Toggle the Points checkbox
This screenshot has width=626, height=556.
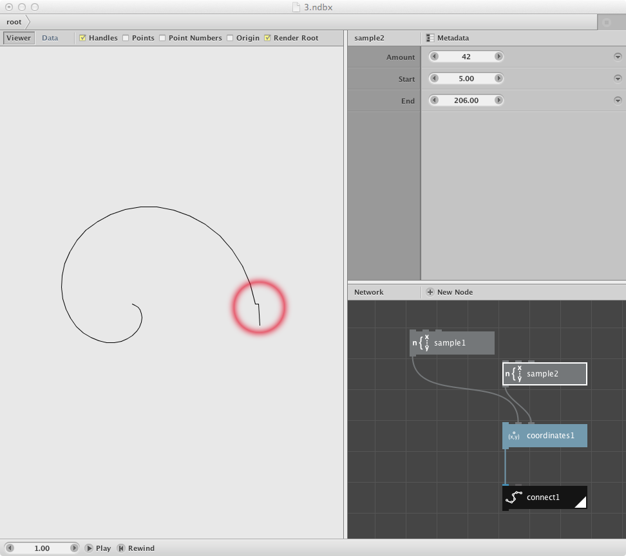click(x=126, y=38)
